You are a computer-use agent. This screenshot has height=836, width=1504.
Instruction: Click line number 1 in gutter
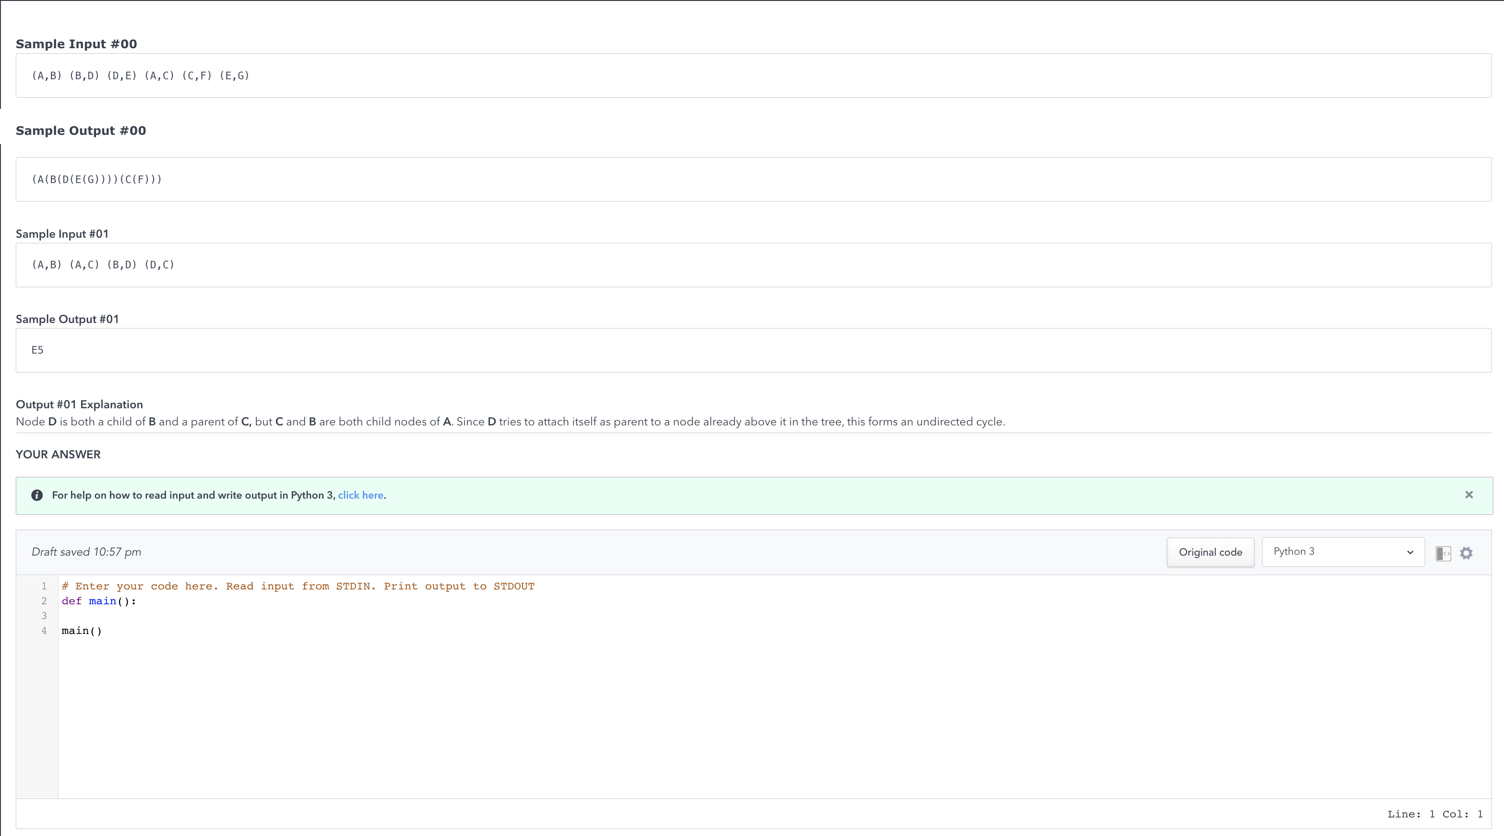click(44, 586)
